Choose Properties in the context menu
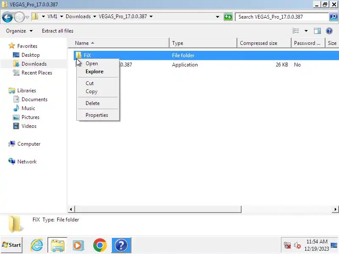The height and width of the screenshot is (254, 339). tap(98, 115)
